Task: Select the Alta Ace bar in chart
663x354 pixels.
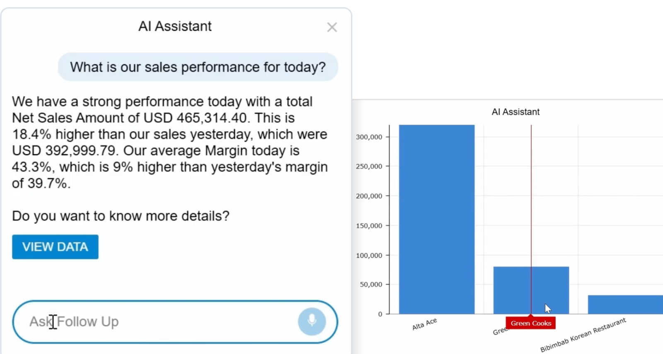Action: pyautogui.click(x=436, y=219)
